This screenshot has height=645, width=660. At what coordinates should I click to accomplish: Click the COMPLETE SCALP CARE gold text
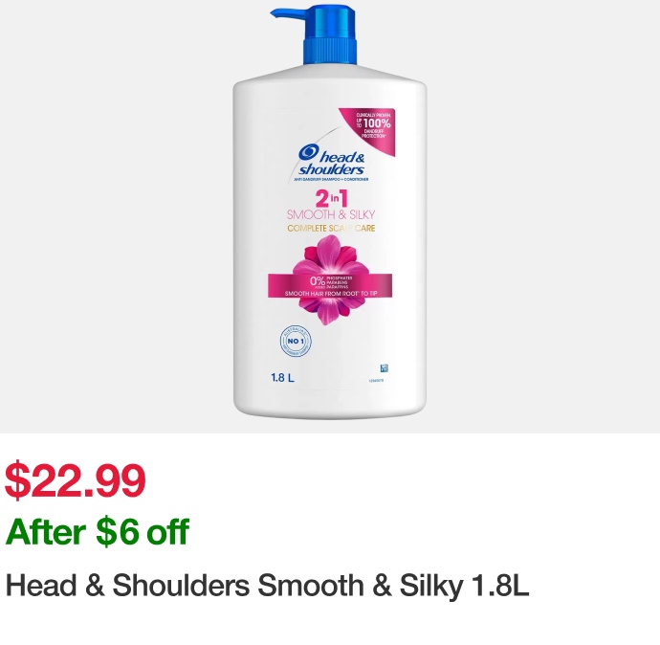[x=331, y=229]
